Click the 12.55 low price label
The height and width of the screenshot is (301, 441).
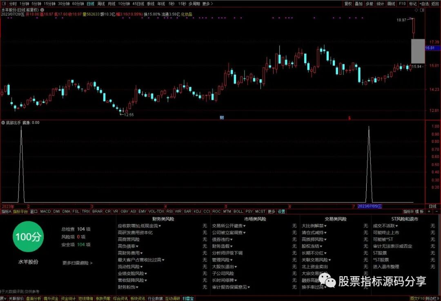pyautogui.click(x=129, y=115)
